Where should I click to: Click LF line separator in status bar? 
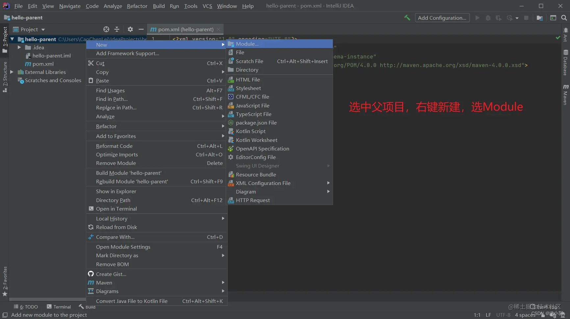click(488, 315)
